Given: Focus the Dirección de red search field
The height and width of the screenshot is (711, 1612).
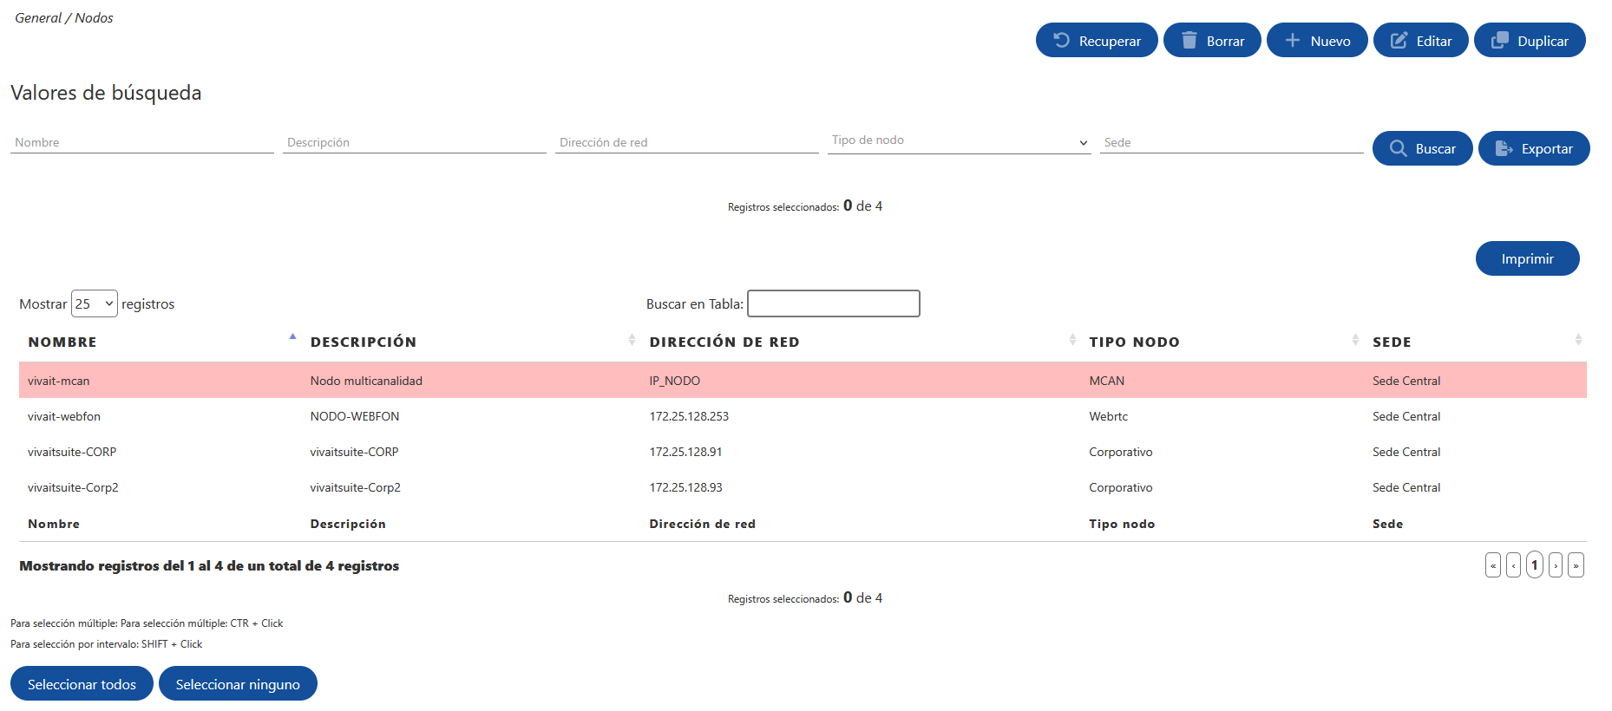Looking at the screenshot, I should (x=687, y=142).
